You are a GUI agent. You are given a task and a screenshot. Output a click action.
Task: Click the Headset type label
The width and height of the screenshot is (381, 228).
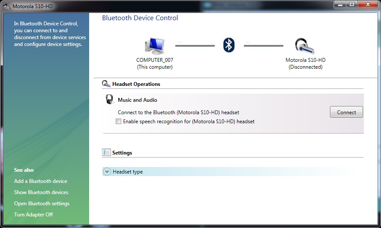(x=128, y=172)
